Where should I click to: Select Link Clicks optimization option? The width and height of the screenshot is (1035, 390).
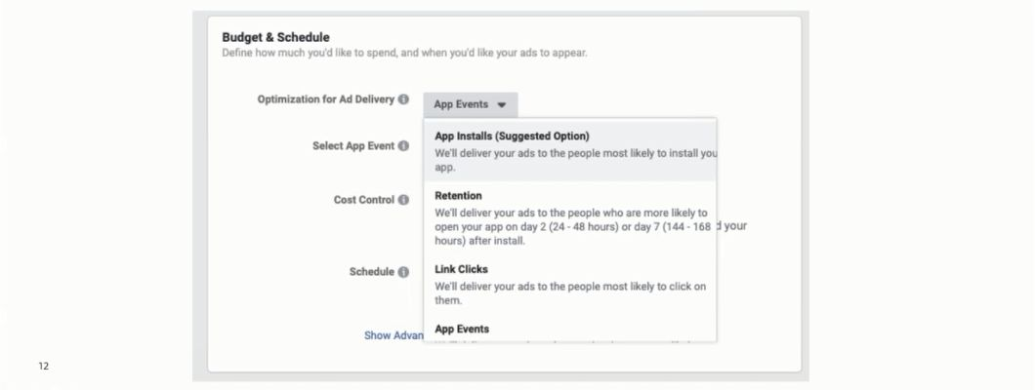[x=570, y=285]
